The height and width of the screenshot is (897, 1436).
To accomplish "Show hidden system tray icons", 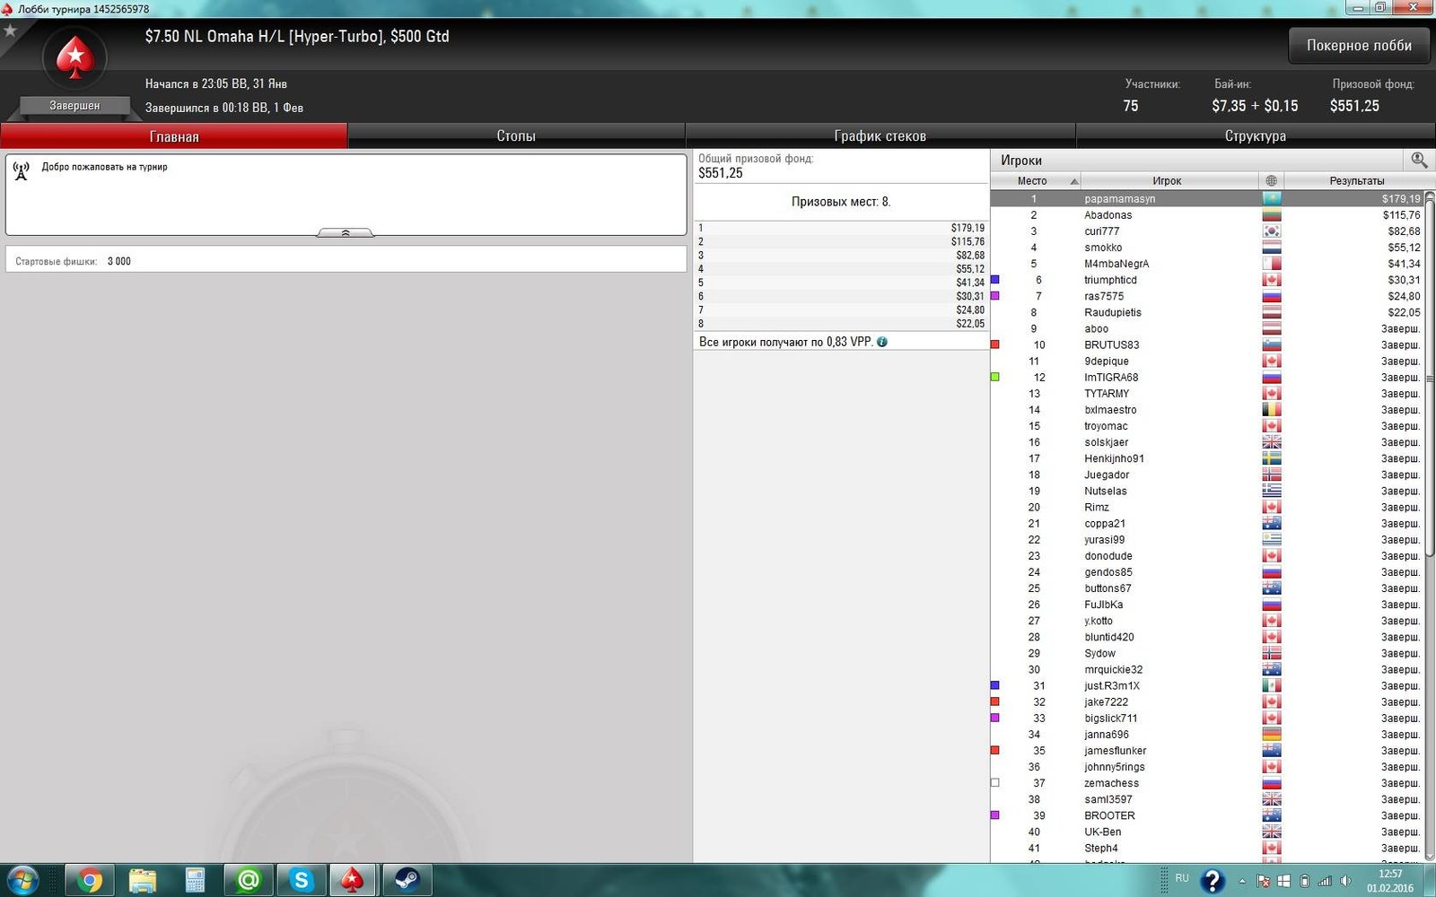I will pyautogui.click(x=1242, y=881).
